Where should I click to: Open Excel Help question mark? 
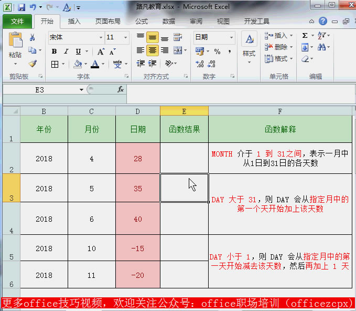[322, 22]
